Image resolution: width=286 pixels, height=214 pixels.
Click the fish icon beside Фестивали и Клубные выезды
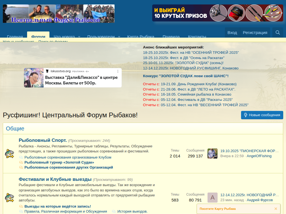click(x=9, y=198)
